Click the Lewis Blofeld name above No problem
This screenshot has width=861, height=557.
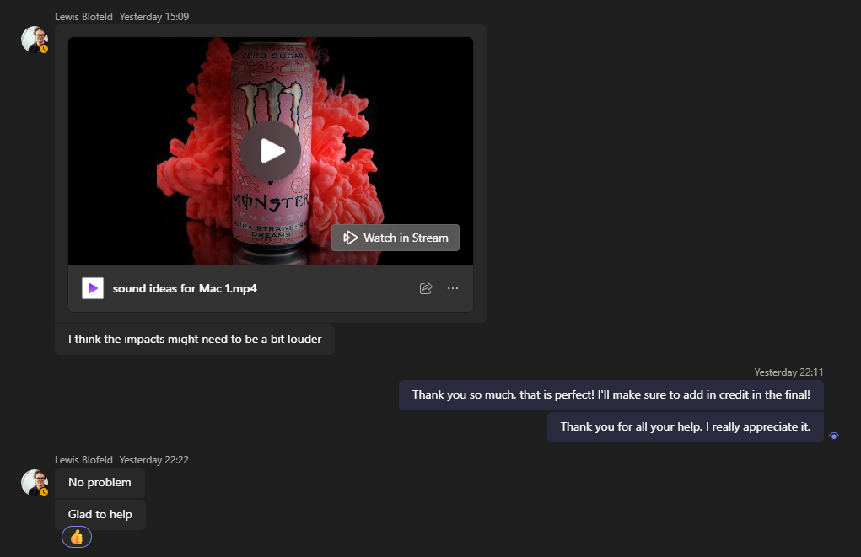click(x=83, y=460)
